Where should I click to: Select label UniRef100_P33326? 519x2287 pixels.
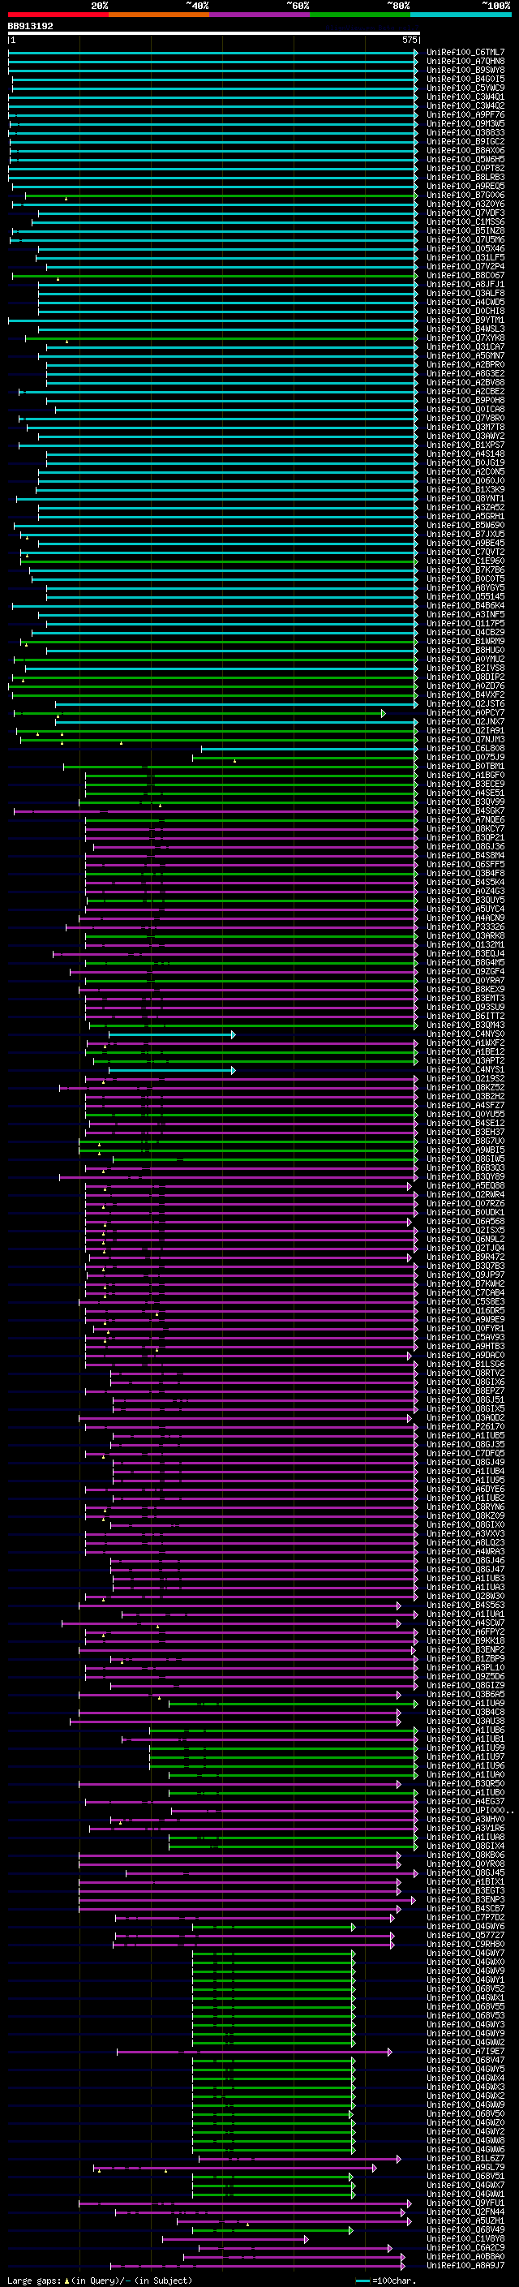pos(465,926)
